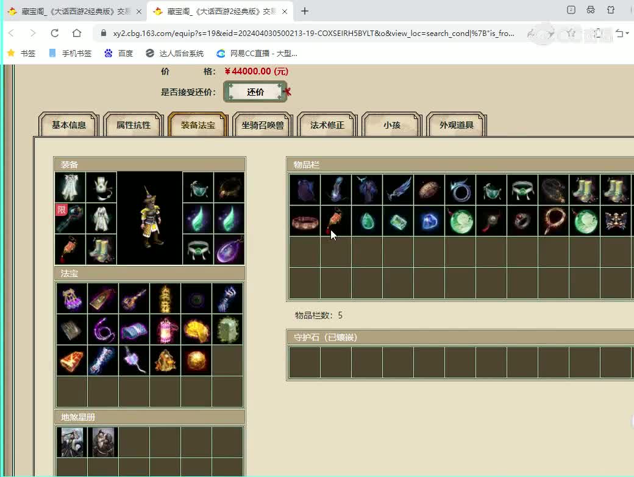
Task: Click the dark purple pouch in 物品栏
Action: pyautogui.click(x=305, y=190)
